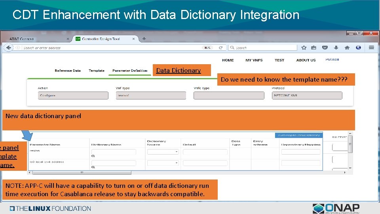Open the downloads arrow icon

coord(336,48)
